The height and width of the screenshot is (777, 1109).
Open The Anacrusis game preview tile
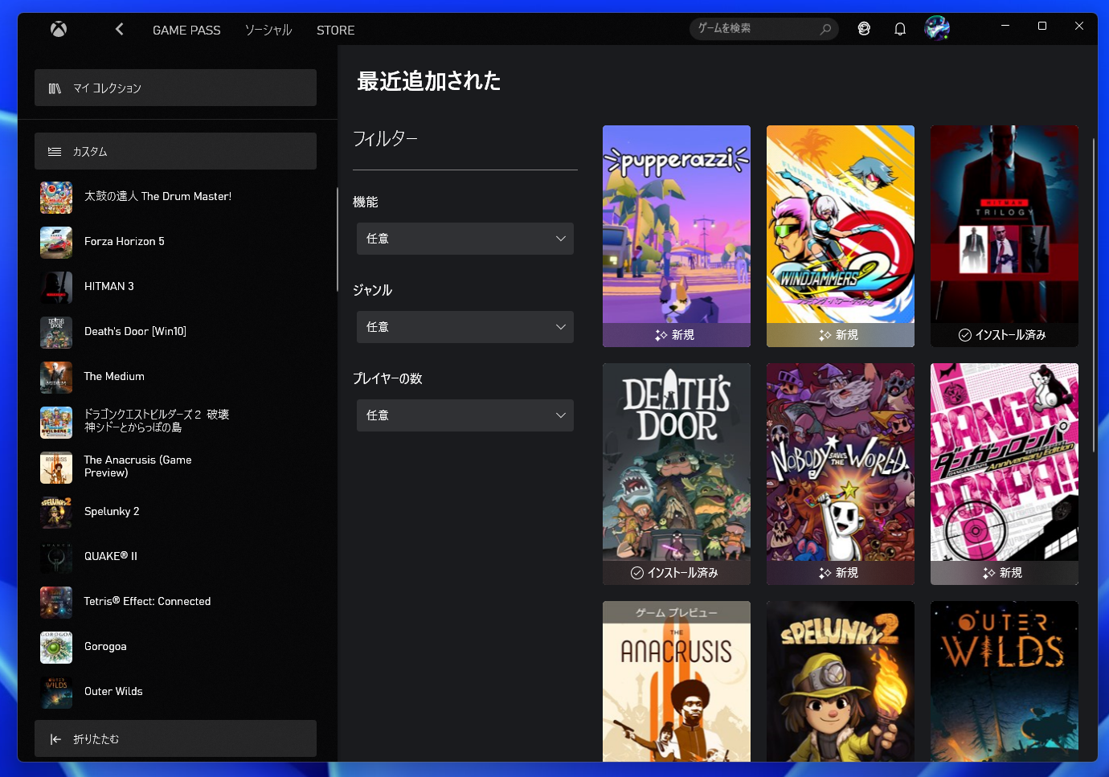677,681
